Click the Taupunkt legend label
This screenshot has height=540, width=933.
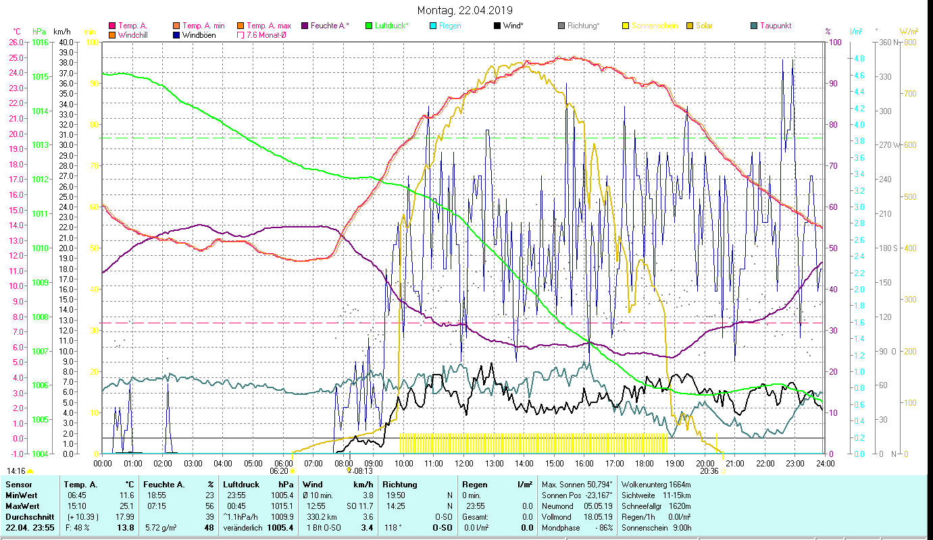pyautogui.click(x=775, y=26)
